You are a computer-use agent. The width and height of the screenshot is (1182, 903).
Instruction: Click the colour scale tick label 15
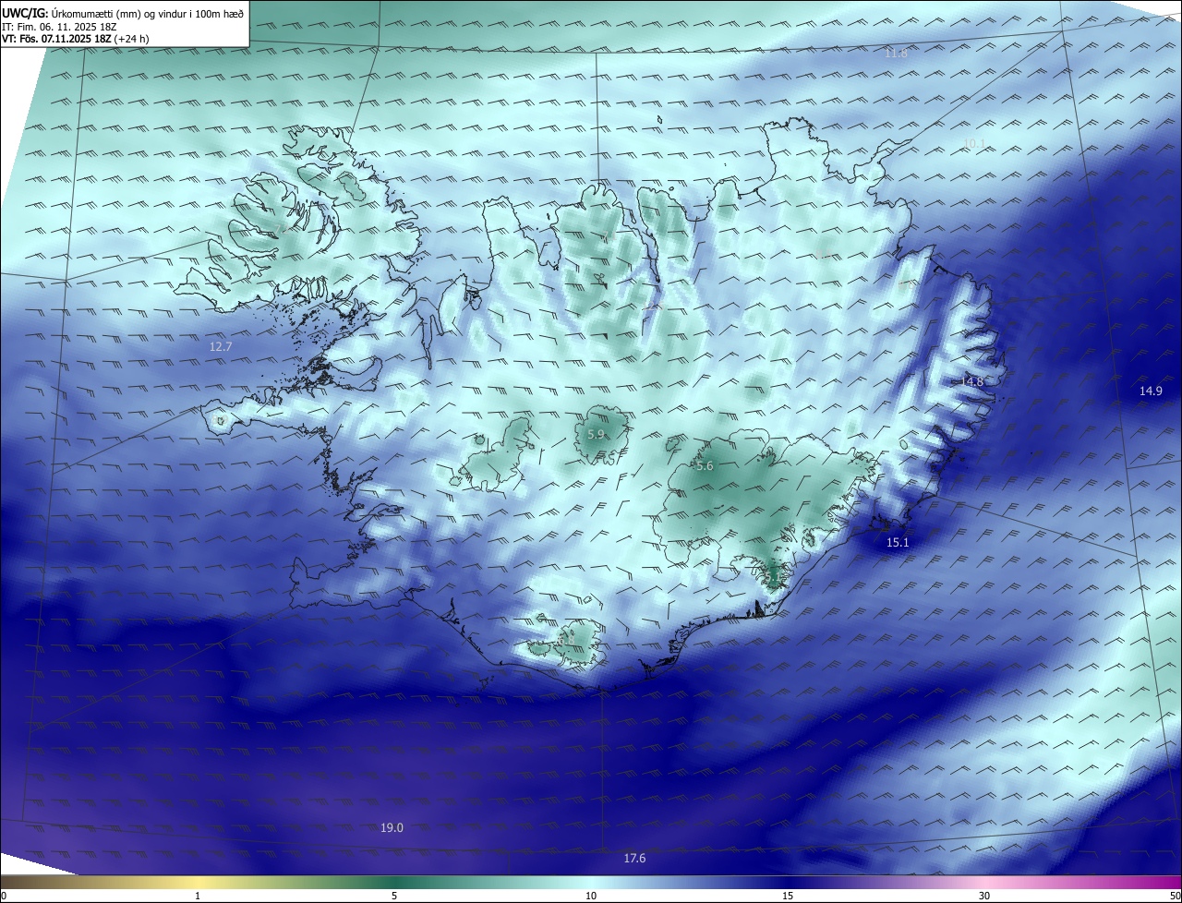pos(788,897)
